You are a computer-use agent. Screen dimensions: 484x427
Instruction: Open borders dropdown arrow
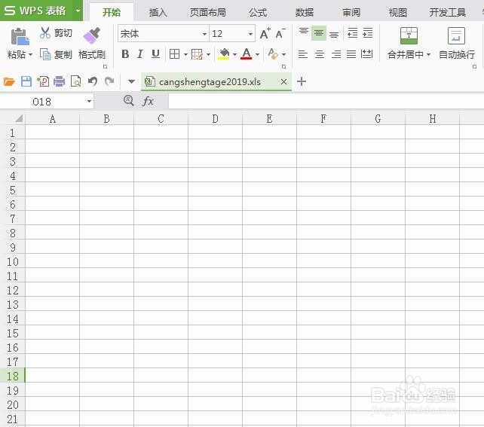185,54
